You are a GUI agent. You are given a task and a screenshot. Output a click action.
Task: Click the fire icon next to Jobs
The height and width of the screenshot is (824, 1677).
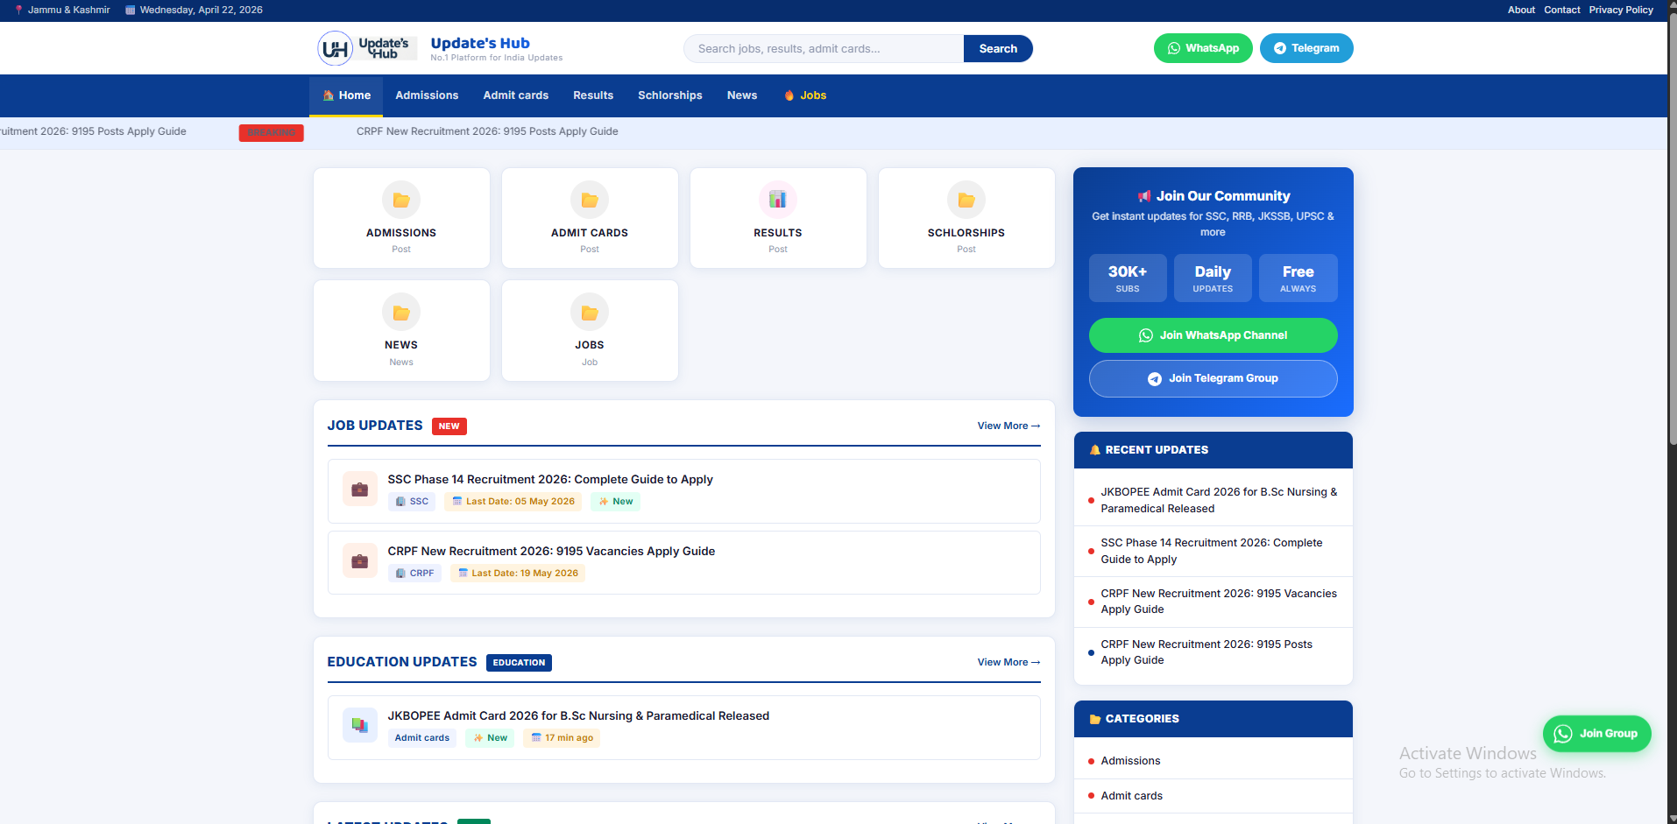789,95
